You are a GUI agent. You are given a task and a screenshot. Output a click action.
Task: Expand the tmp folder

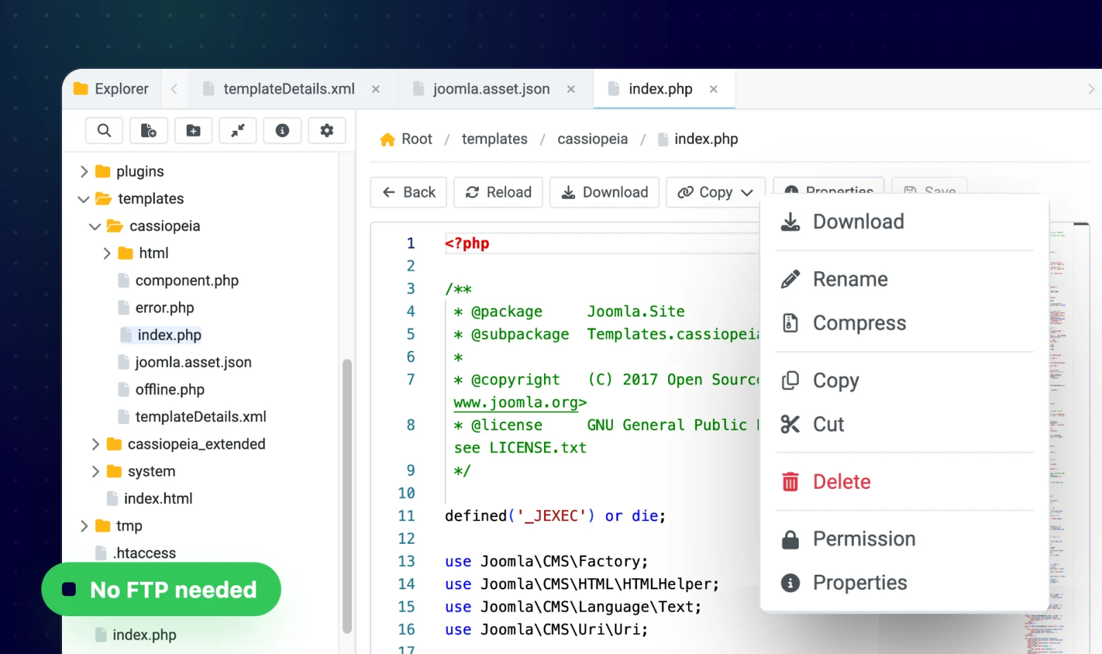point(84,526)
